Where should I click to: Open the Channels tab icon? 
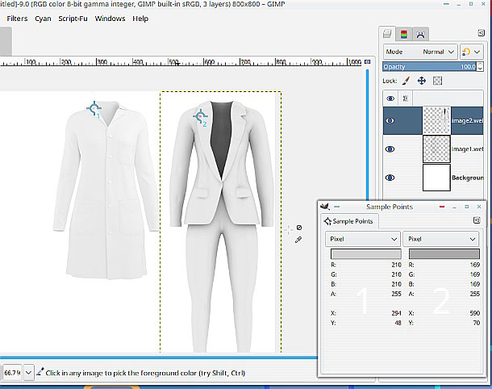tap(404, 33)
